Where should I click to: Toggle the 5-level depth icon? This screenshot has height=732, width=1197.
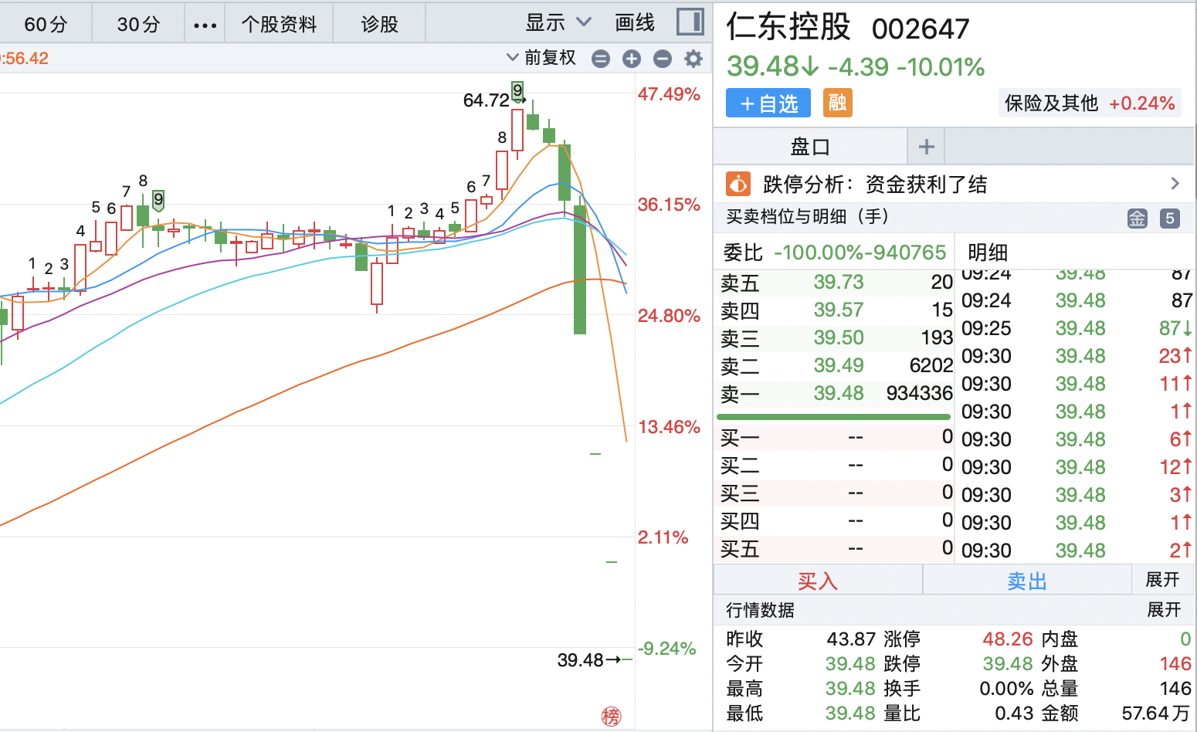coord(1170,219)
